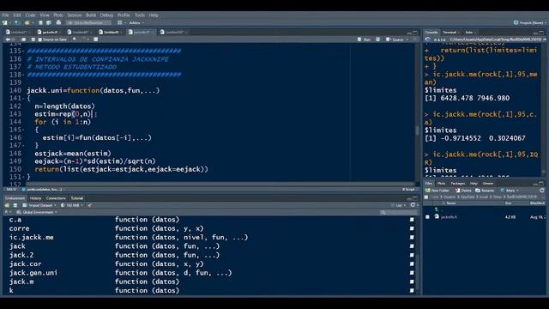Open the More dropdown in Files pane
The height and width of the screenshot is (309, 549).
(x=510, y=191)
